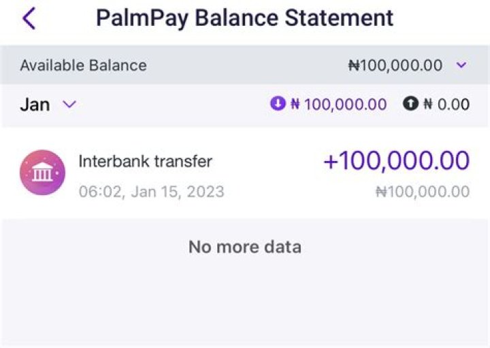Click the 06:02, Jan 15, 2023 timestamp
The height and width of the screenshot is (348, 490).
pos(151,192)
